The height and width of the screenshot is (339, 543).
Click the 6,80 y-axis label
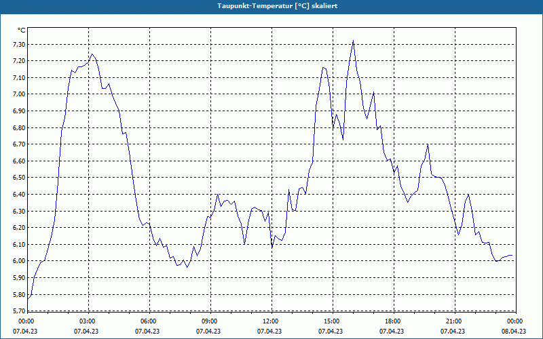pos(19,128)
